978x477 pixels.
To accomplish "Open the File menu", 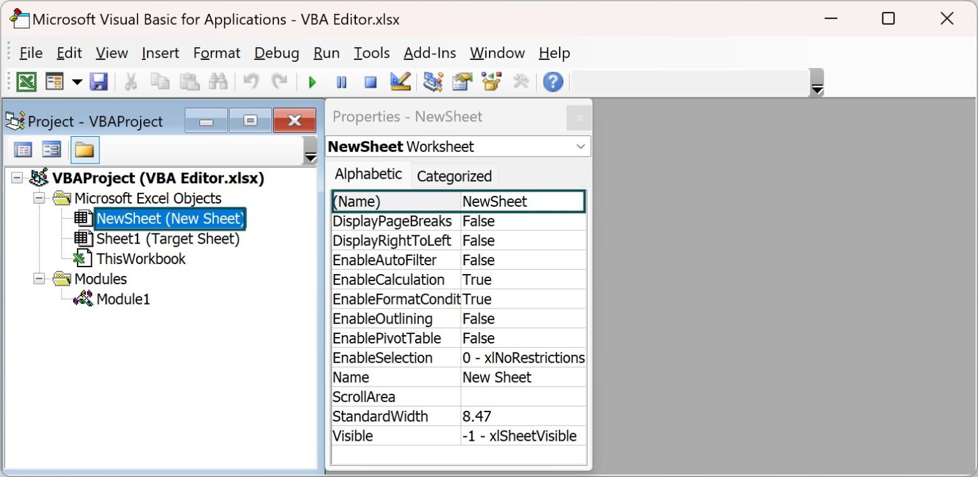I will click(x=31, y=53).
